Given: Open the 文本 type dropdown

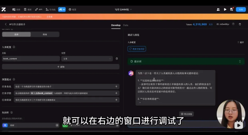Looking at the screenshot, I should click(x=87, y=59).
